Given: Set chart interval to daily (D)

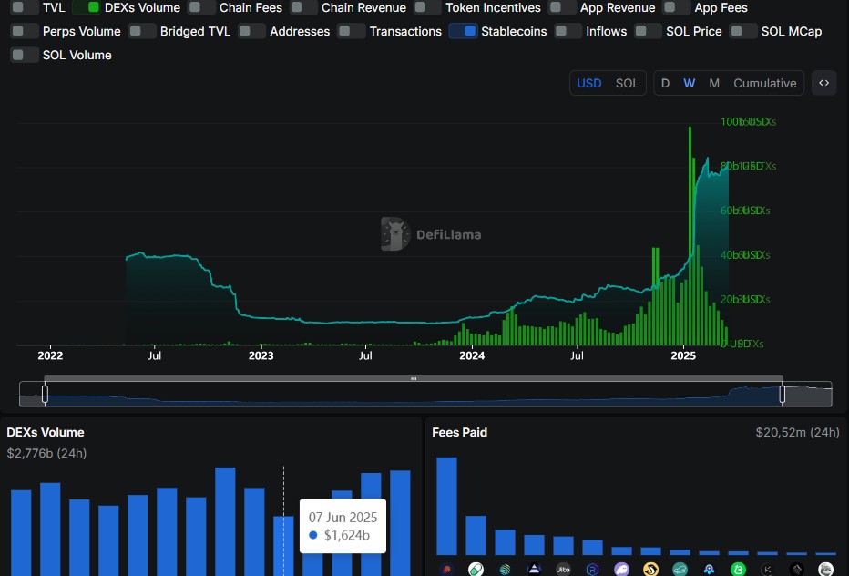Looking at the screenshot, I should pyautogui.click(x=666, y=83).
